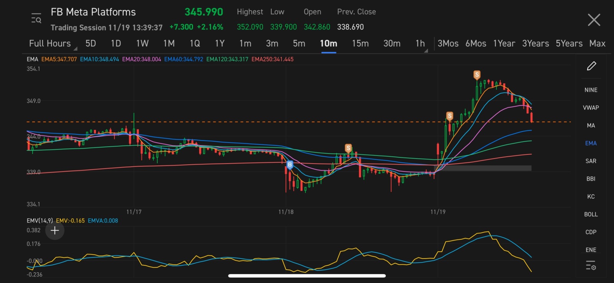Tap the EMA20:348.004 legend value
The image size is (614, 283).
point(142,59)
